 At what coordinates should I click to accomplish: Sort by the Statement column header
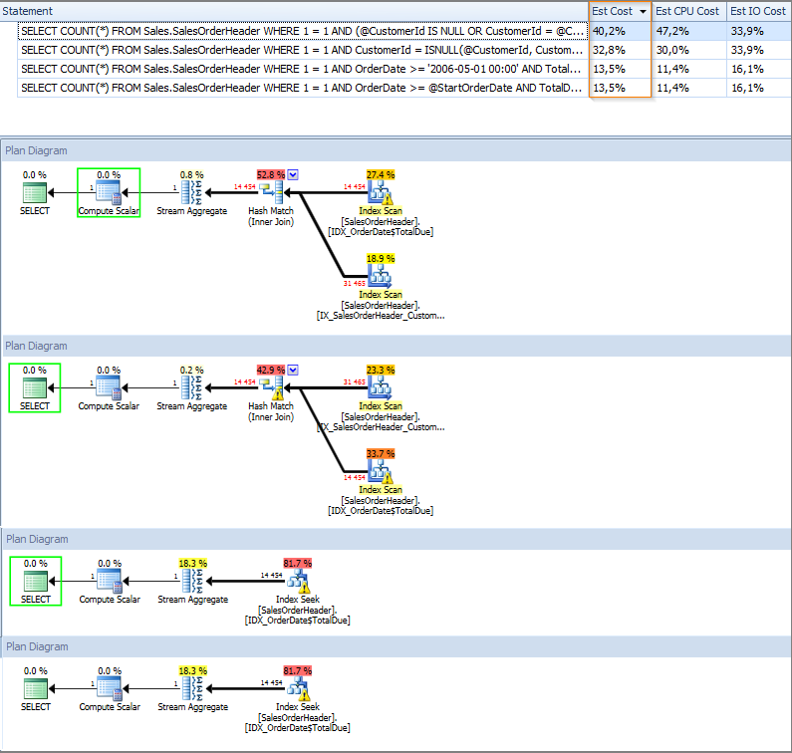click(294, 11)
